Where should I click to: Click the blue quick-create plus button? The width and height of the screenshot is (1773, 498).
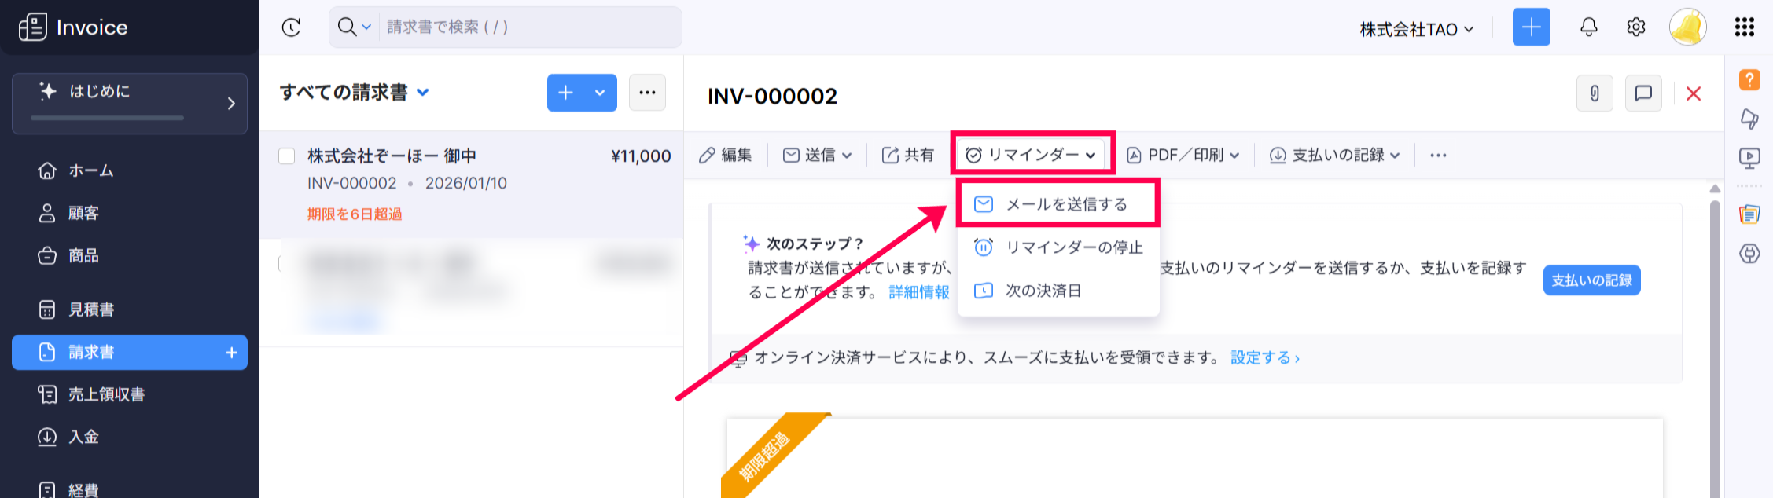click(1531, 27)
